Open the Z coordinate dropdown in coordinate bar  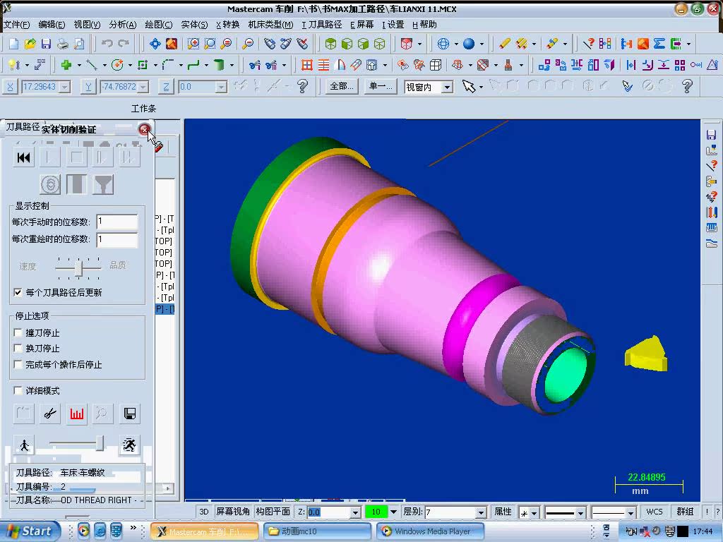(x=221, y=87)
